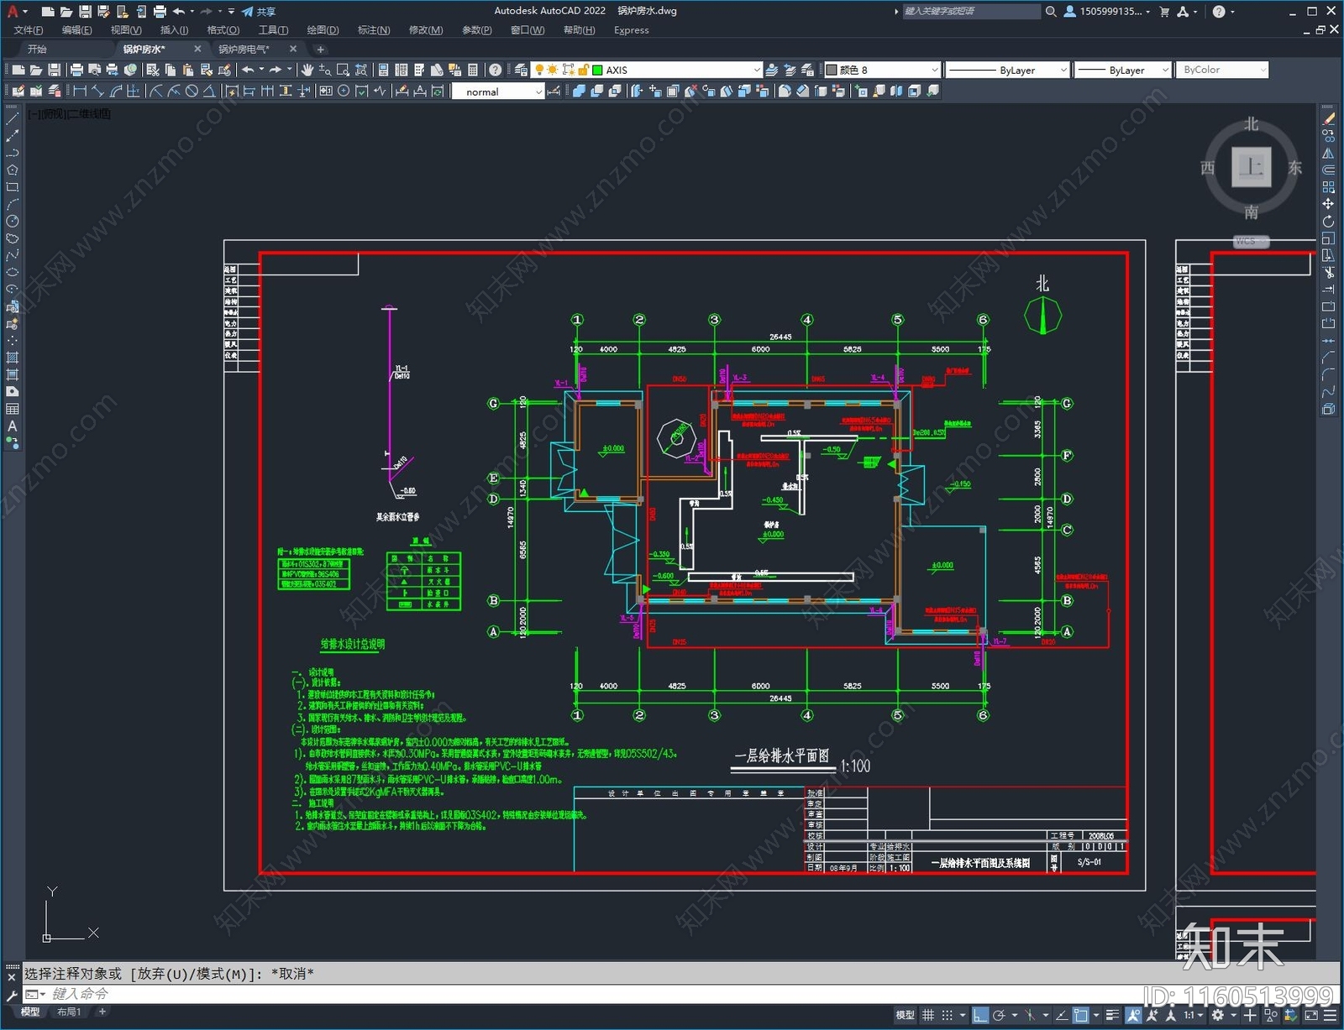Open the AXIS layer dropdown list

click(x=756, y=71)
